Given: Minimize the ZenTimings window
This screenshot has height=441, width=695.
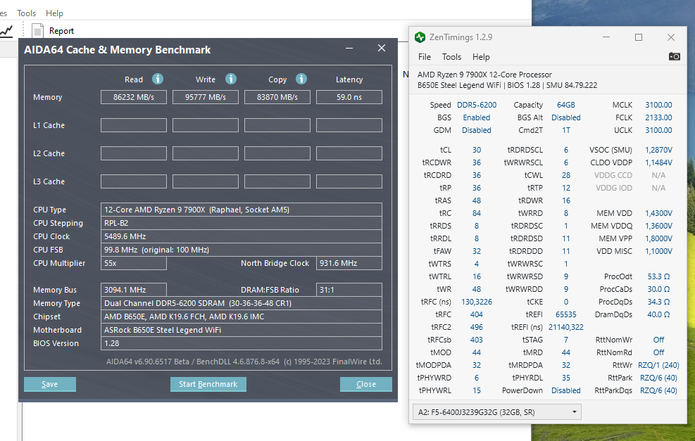Looking at the screenshot, I should point(606,37).
